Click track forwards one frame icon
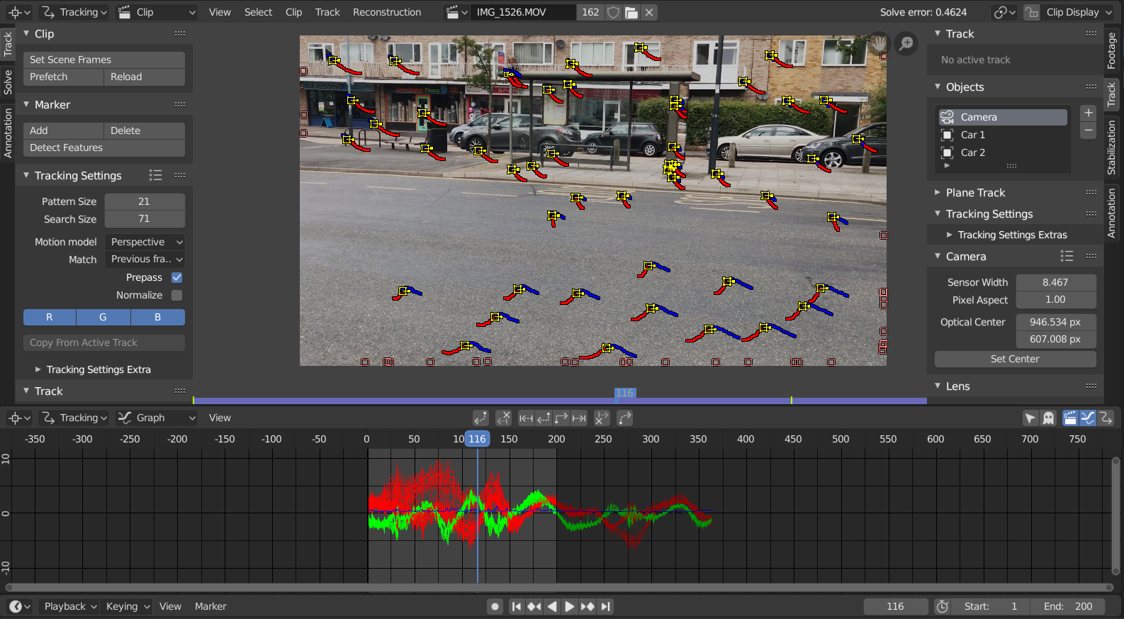 tap(561, 418)
